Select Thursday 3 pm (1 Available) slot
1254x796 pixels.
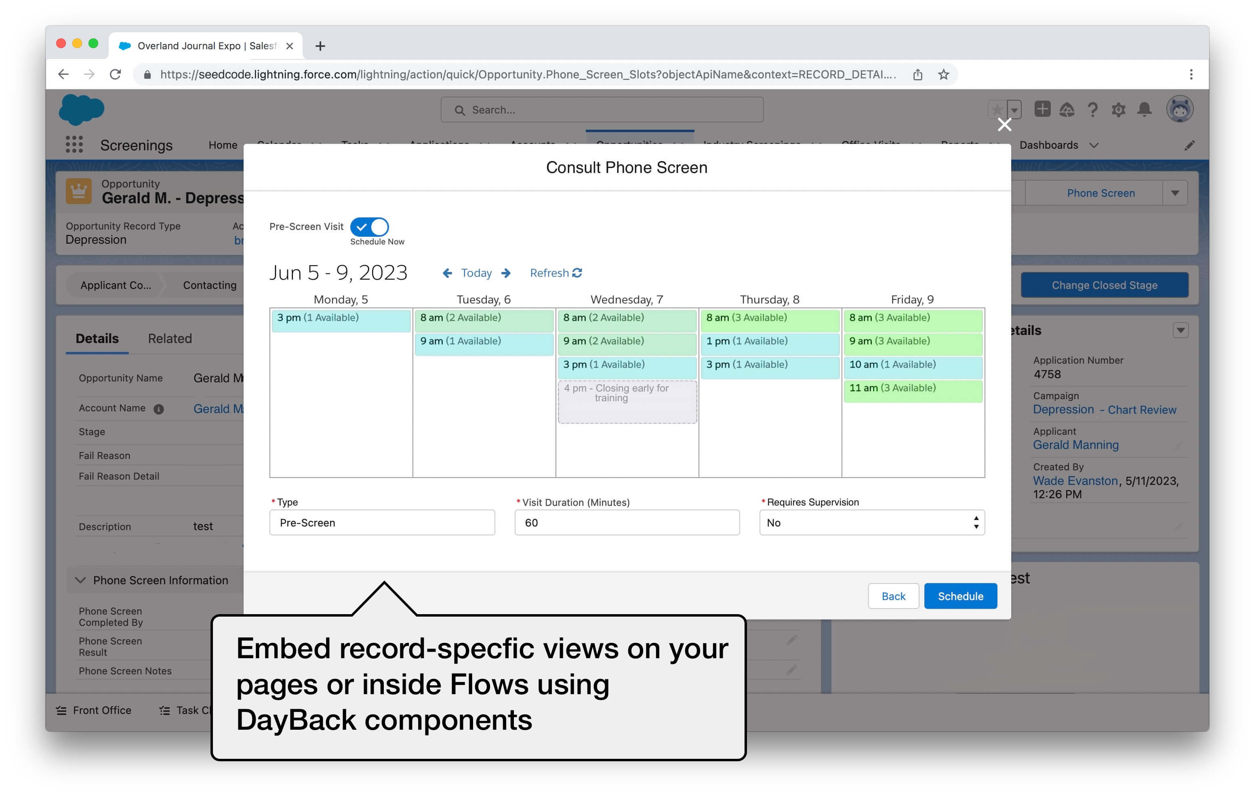tap(770, 367)
